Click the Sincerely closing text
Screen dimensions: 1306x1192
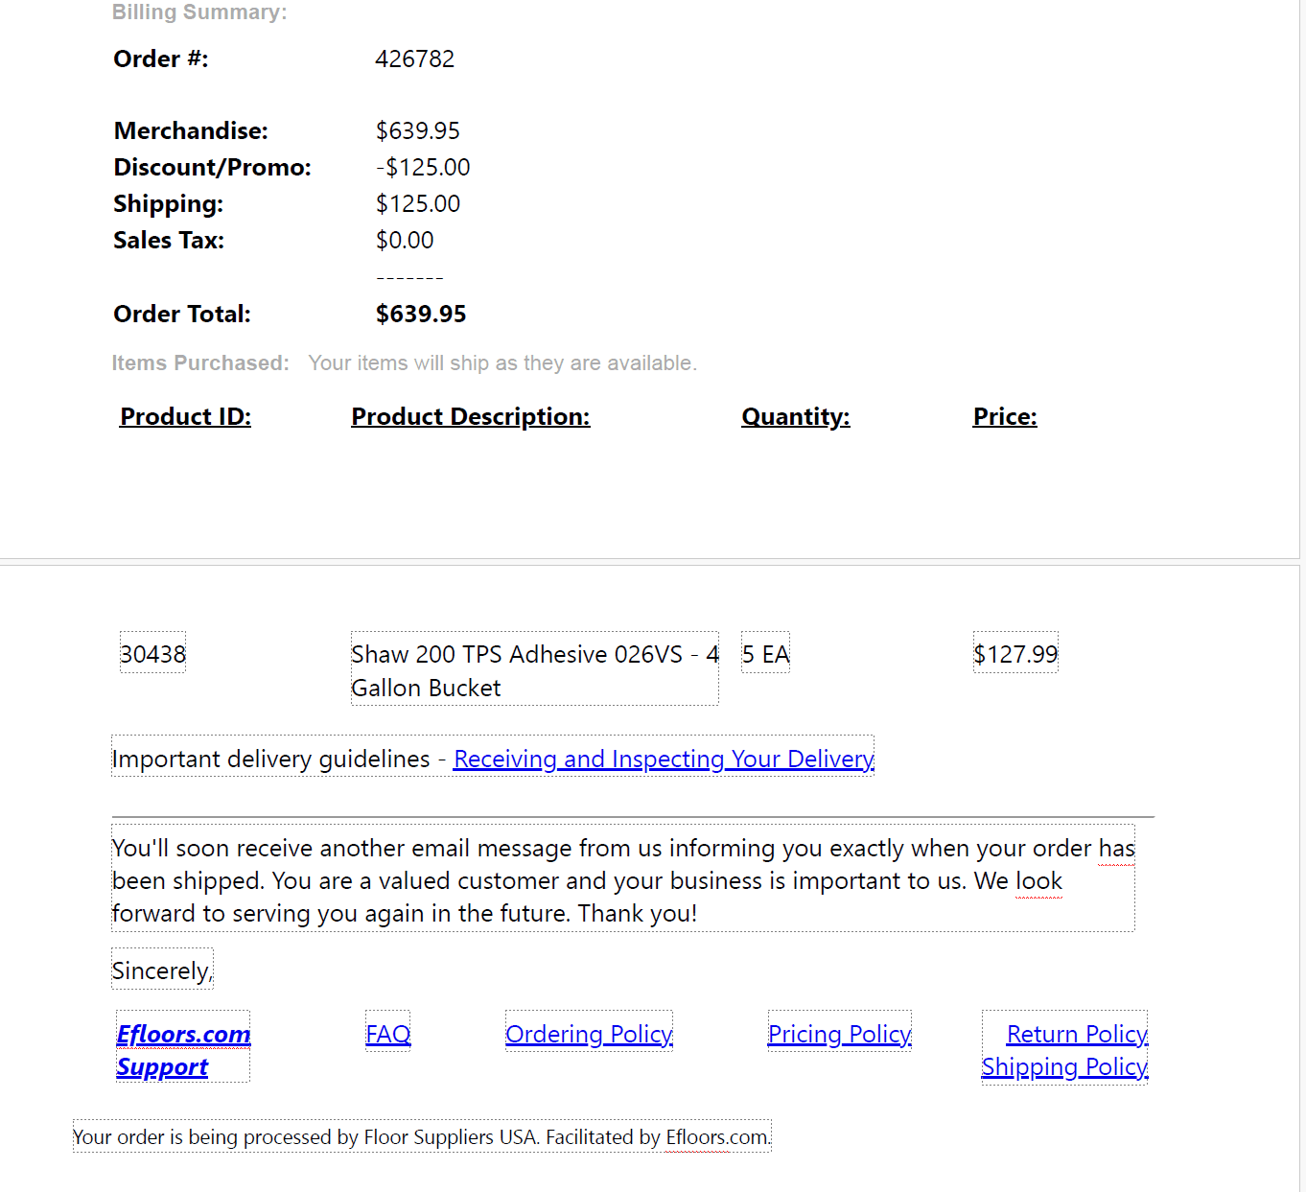point(162,970)
